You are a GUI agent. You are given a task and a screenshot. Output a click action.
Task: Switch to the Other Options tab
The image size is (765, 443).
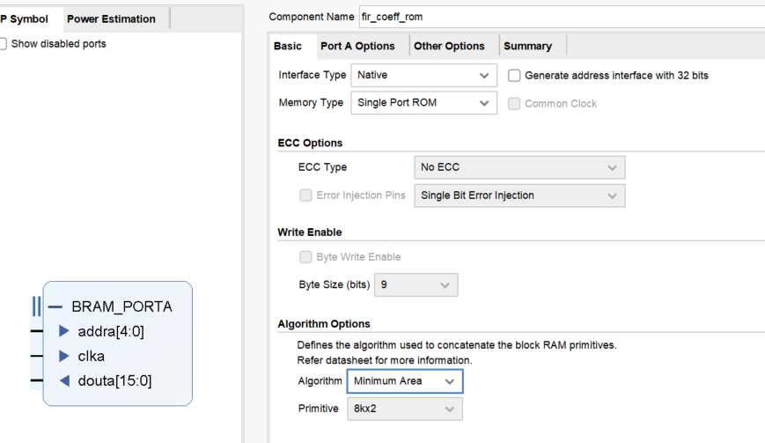click(x=449, y=47)
